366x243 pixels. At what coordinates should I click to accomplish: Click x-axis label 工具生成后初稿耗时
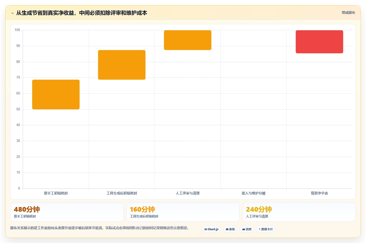[x=122, y=193]
